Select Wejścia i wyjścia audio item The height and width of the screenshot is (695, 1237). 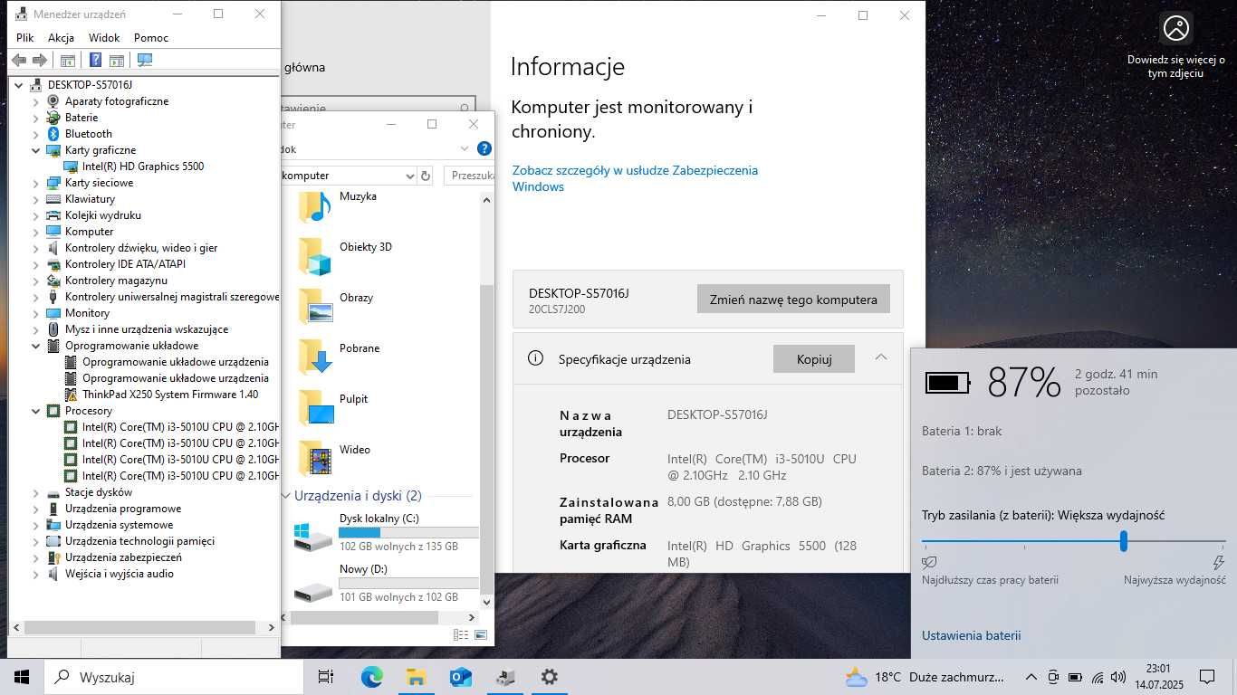pos(119,574)
